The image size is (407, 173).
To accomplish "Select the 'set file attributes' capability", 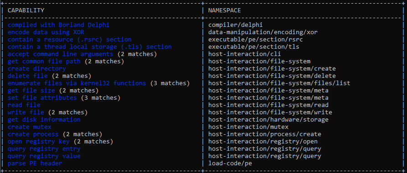I will (42, 98).
